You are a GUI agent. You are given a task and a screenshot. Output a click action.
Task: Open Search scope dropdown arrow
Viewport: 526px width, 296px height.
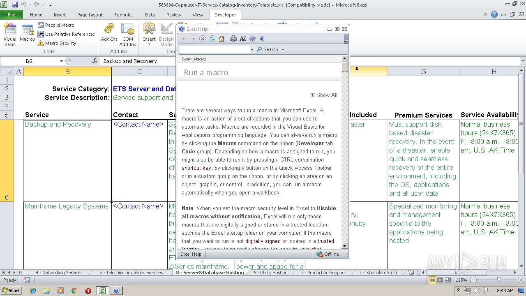pyautogui.click(x=283, y=49)
